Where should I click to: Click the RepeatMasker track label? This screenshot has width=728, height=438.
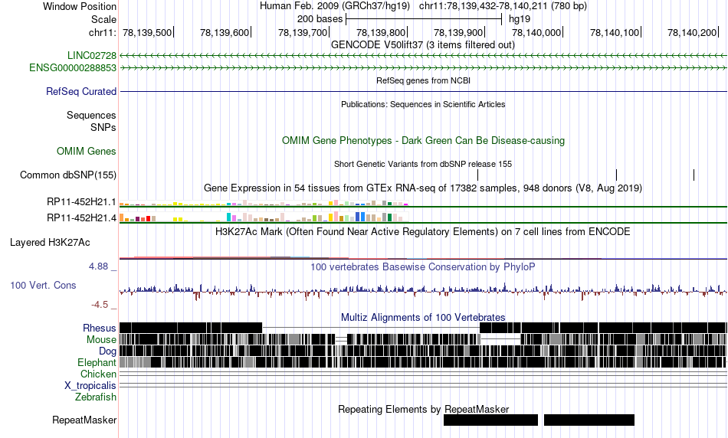(x=84, y=420)
